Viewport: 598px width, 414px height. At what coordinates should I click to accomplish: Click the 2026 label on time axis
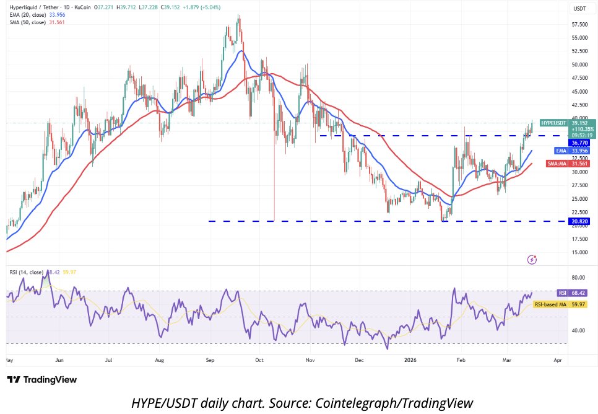[x=410, y=360]
